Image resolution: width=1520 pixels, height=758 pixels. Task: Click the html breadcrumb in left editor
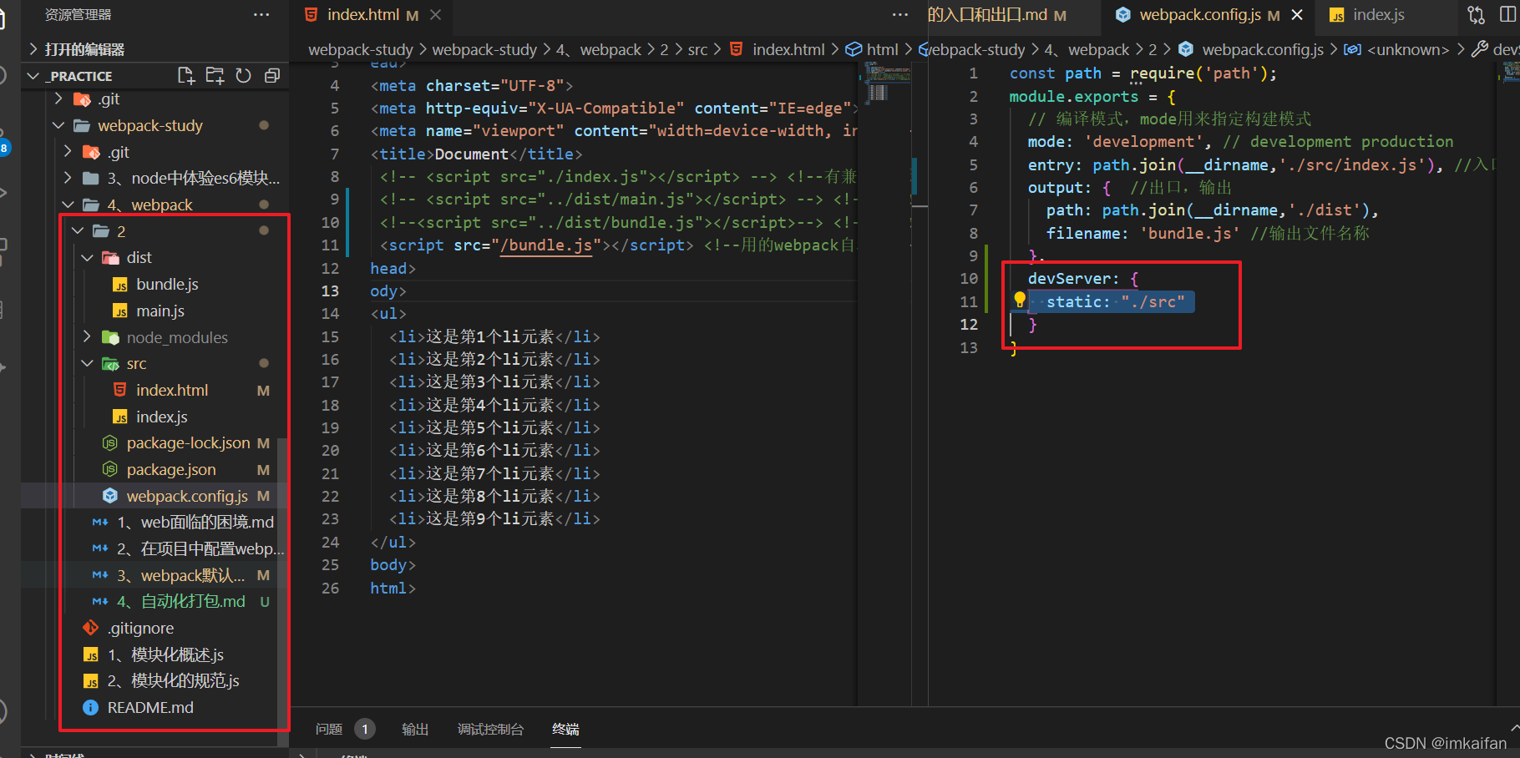pos(882,50)
